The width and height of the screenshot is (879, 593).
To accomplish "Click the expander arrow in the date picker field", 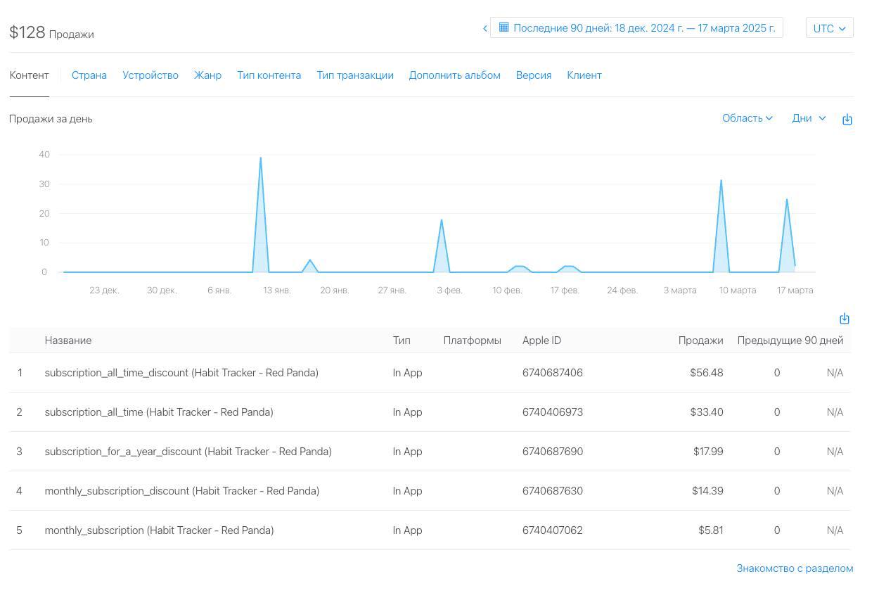I will coord(842,29).
